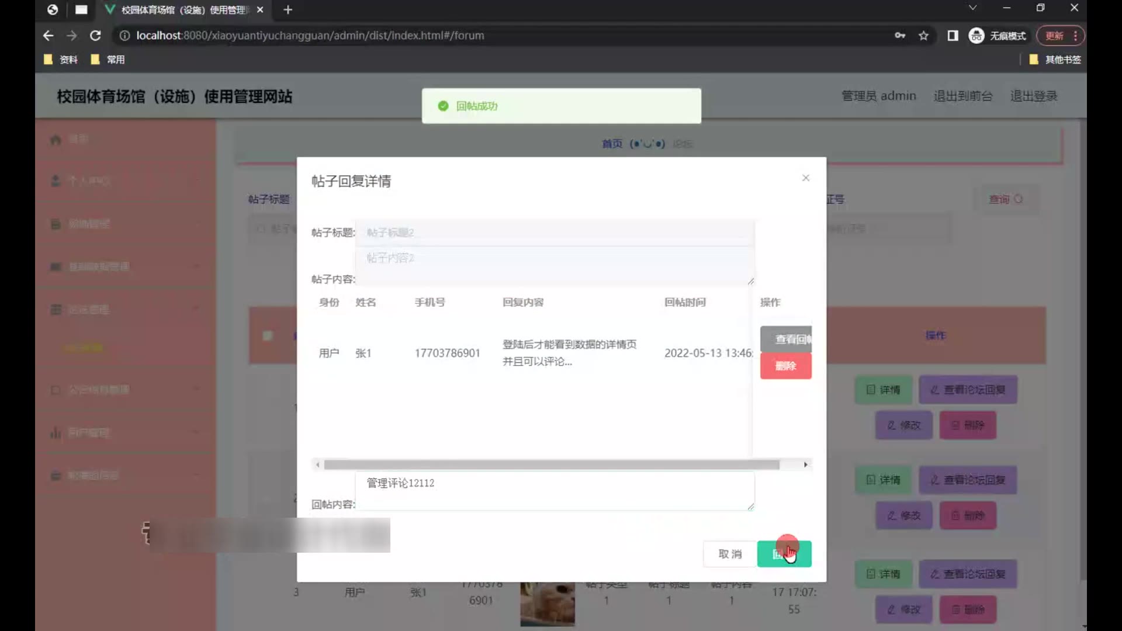Close the 帖子回复详情 dialog with X
Image resolution: width=1122 pixels, height=631 pixels.
(x=805, y=178)
